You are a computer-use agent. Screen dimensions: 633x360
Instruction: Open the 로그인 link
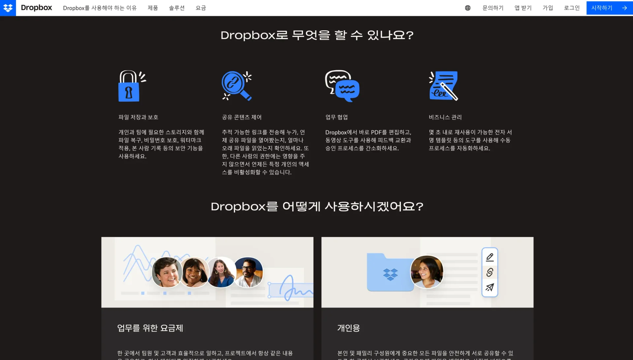pyautogui.click(x=572, y=8)
